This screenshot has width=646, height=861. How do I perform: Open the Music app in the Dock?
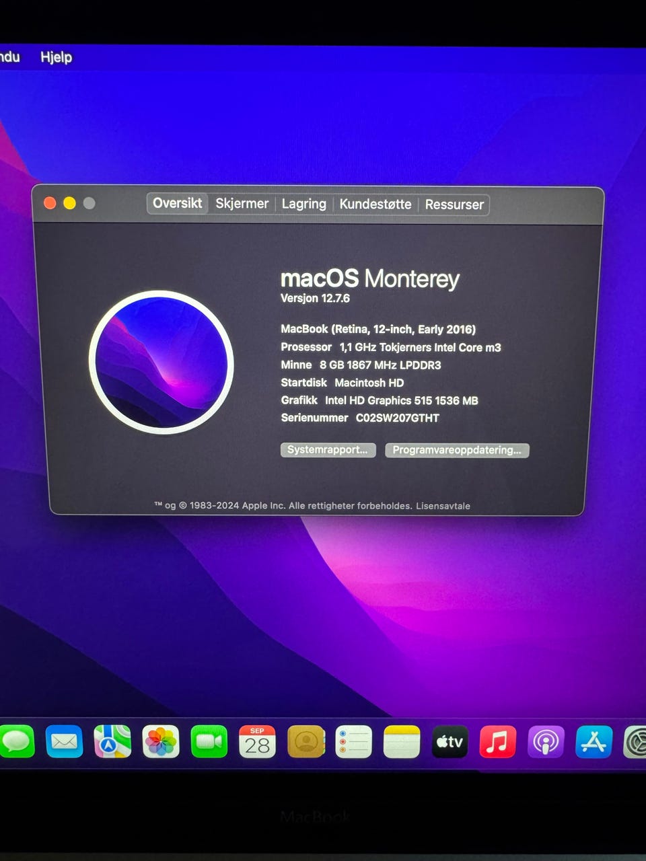tap(498, 741)
